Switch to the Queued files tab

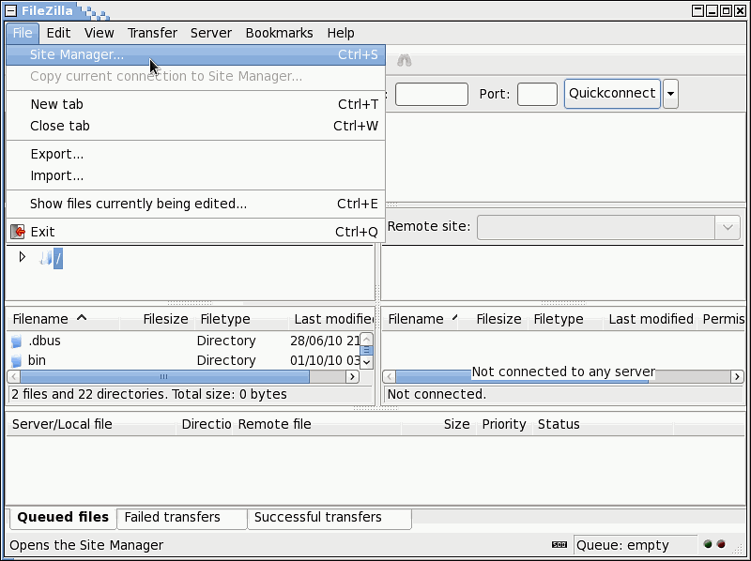point(63,518)
